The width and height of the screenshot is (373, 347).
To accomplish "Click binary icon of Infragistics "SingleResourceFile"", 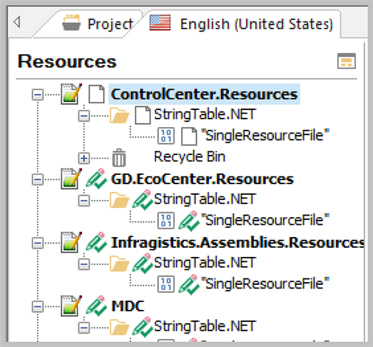I will (x=166, y=284).
